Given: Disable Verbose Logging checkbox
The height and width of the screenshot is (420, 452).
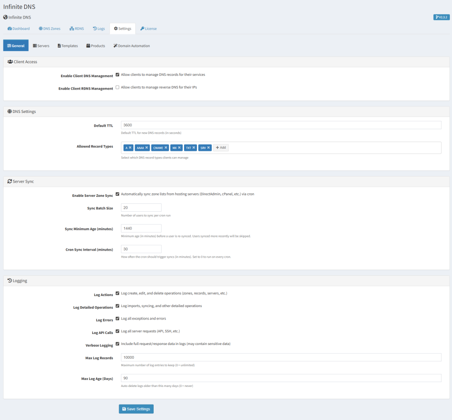Looking at the screenshot, I should 117,344.
